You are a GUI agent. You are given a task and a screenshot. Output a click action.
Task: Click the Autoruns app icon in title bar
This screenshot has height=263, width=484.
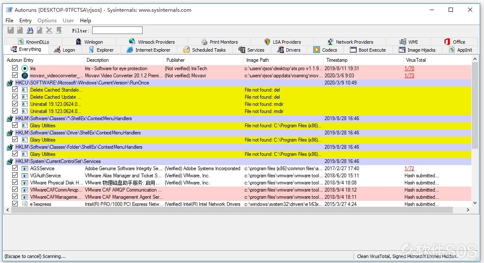[x=9, y=10]
